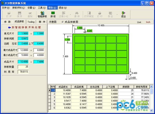Click the 拼板间距 field 0.0472
The height and width of the screenshot is (114, 155).
(x=23, y=38)
